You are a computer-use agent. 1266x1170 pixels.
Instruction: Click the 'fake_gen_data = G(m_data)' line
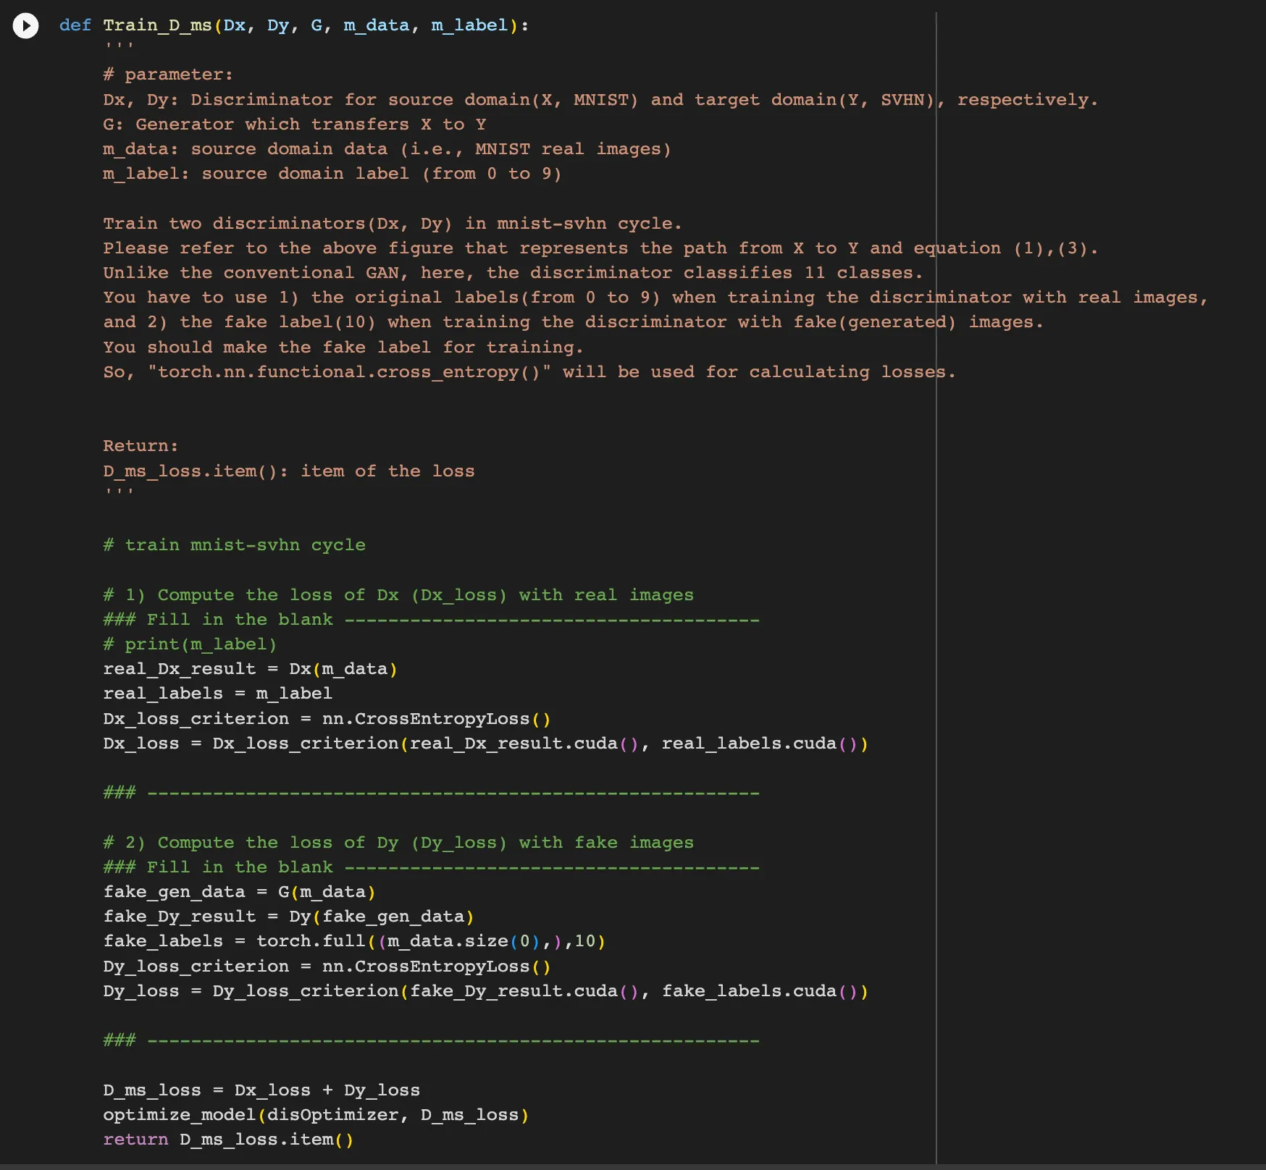coord(239,892)
